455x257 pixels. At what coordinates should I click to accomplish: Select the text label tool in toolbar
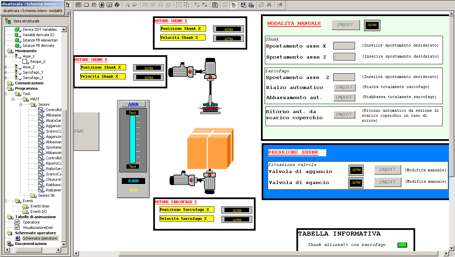click(68, 5)
